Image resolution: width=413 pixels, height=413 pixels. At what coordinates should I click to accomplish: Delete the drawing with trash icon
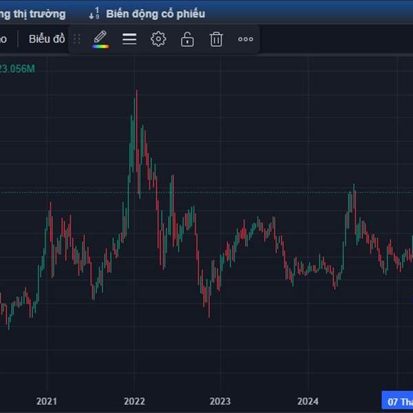click(216, 39)
